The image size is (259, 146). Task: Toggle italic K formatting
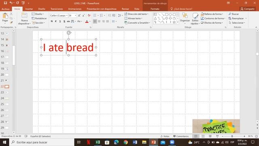coord(56,21)
